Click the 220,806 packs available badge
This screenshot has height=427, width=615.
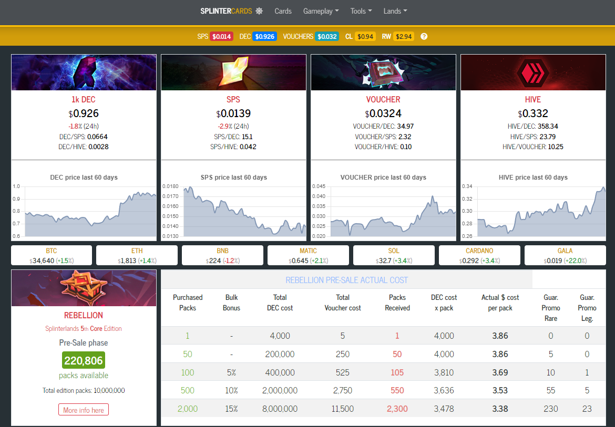click(84, 360)
